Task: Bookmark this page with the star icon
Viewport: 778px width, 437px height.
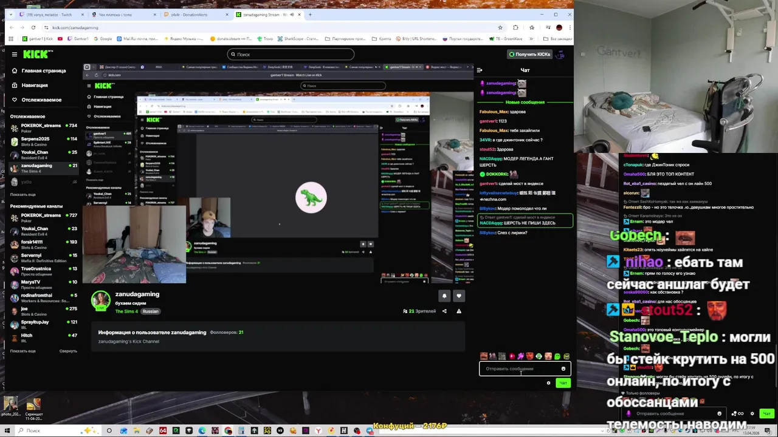Action: (x=500, y=27)
